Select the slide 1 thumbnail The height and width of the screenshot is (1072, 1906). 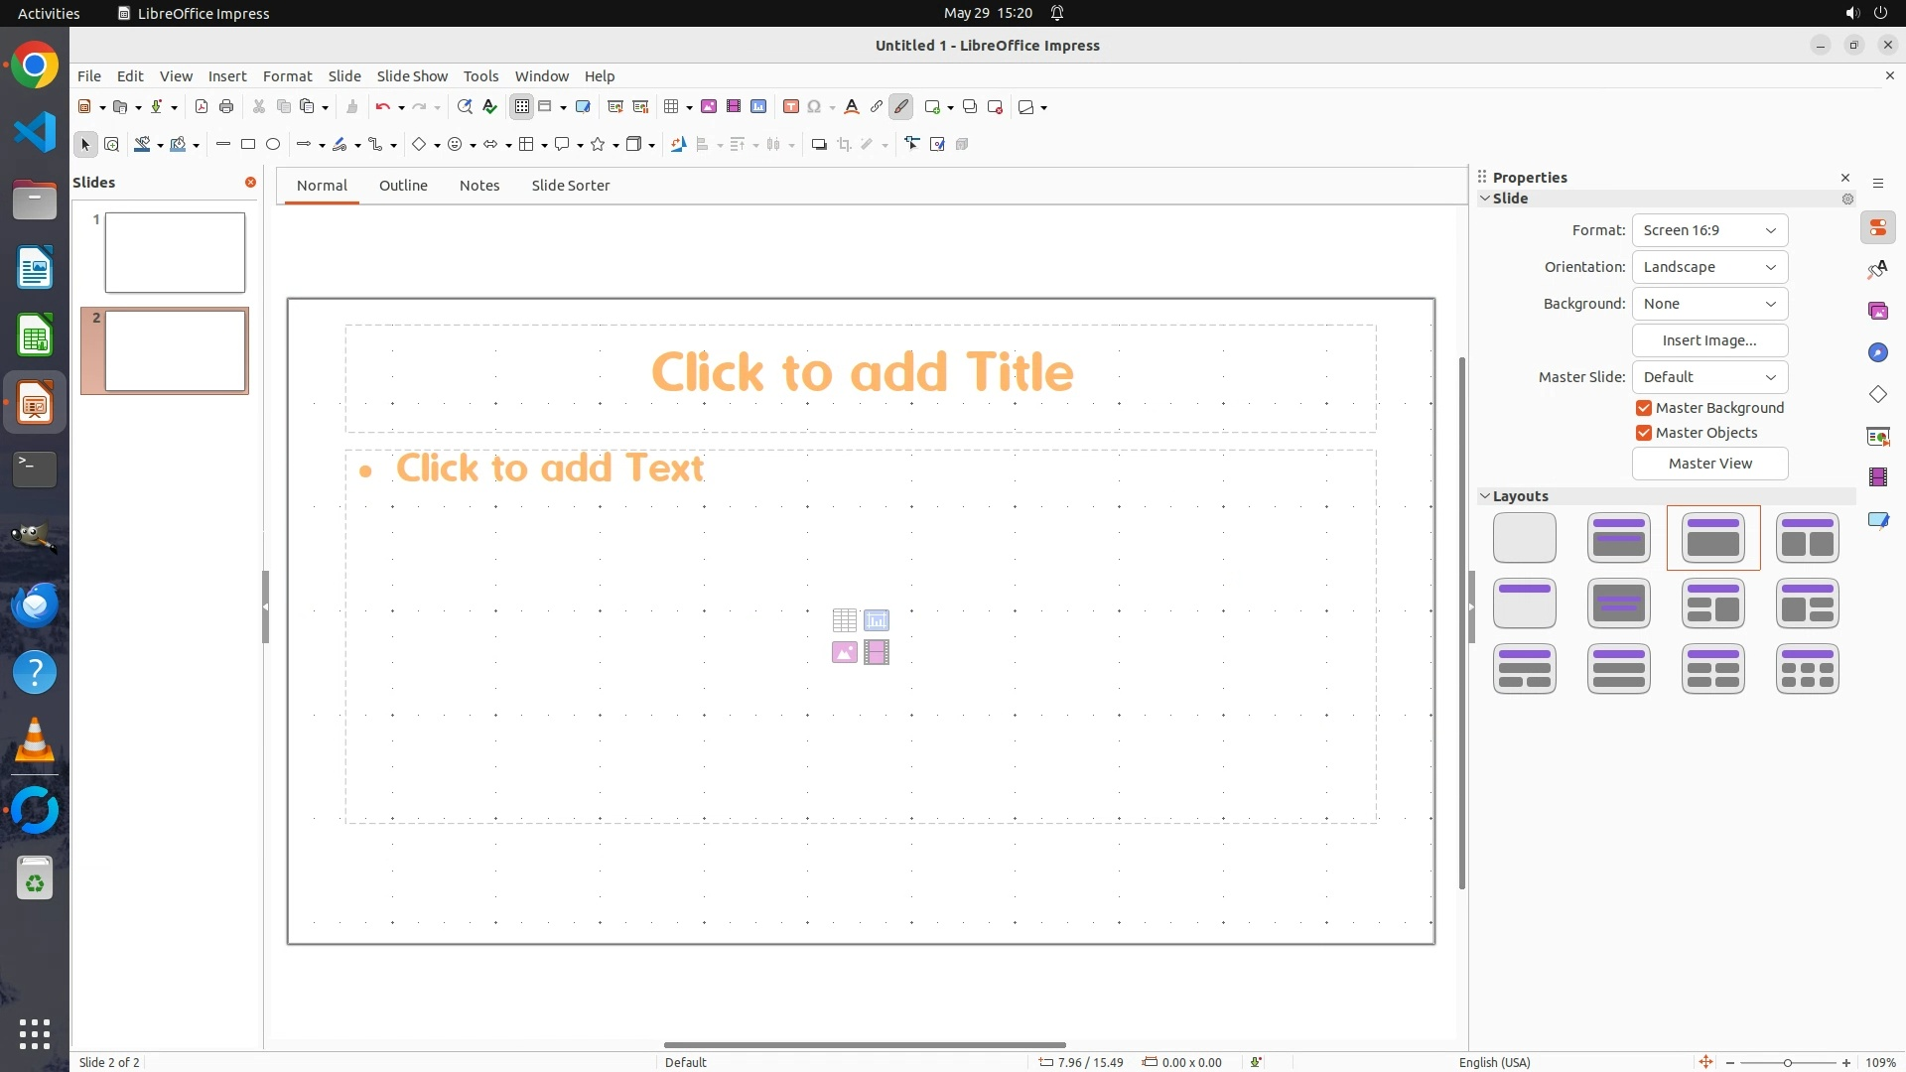pos(175,252)
